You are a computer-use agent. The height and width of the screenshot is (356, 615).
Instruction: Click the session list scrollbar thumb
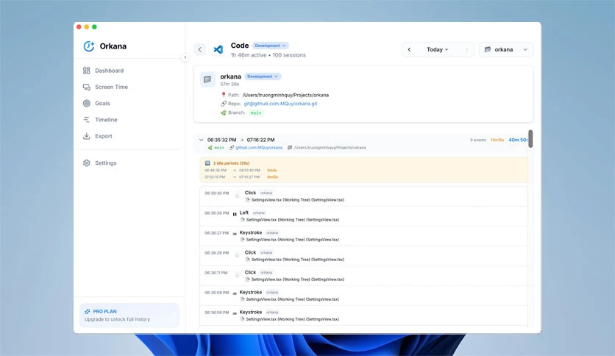click(x=530, y=139)
